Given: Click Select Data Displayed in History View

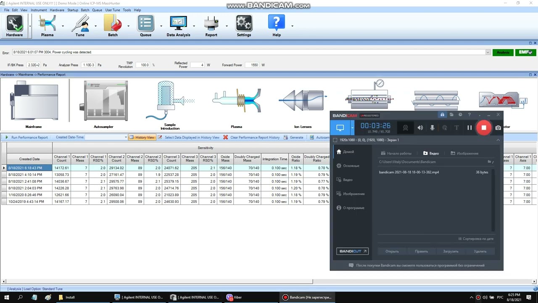Looking at the screenshot, I should pyautogui.click(x=189, y=137).
